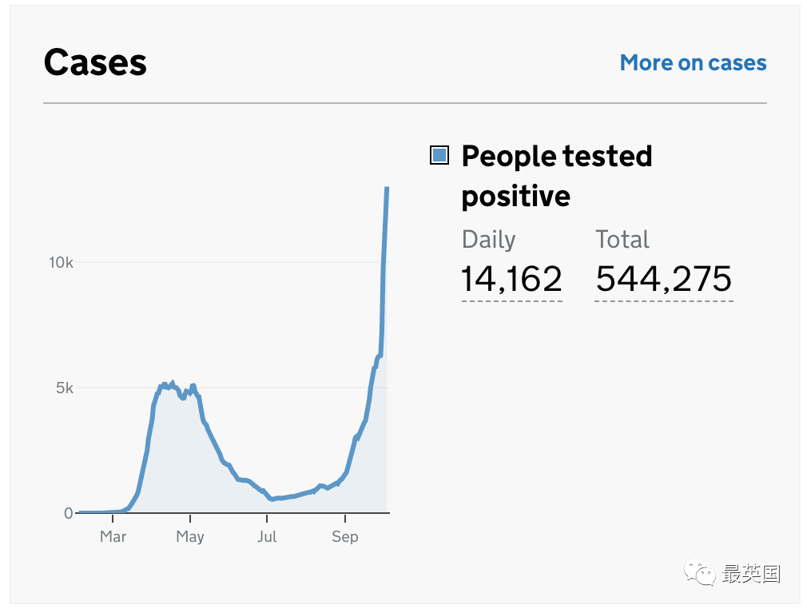This screenshot has width=807, height=609.
Task: Click the chart's lowest point near Jul
Action: [272, 499]
